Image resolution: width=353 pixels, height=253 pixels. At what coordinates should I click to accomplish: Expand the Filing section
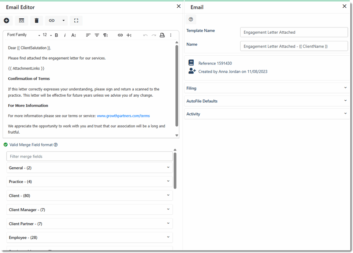[x=267, y=88]
